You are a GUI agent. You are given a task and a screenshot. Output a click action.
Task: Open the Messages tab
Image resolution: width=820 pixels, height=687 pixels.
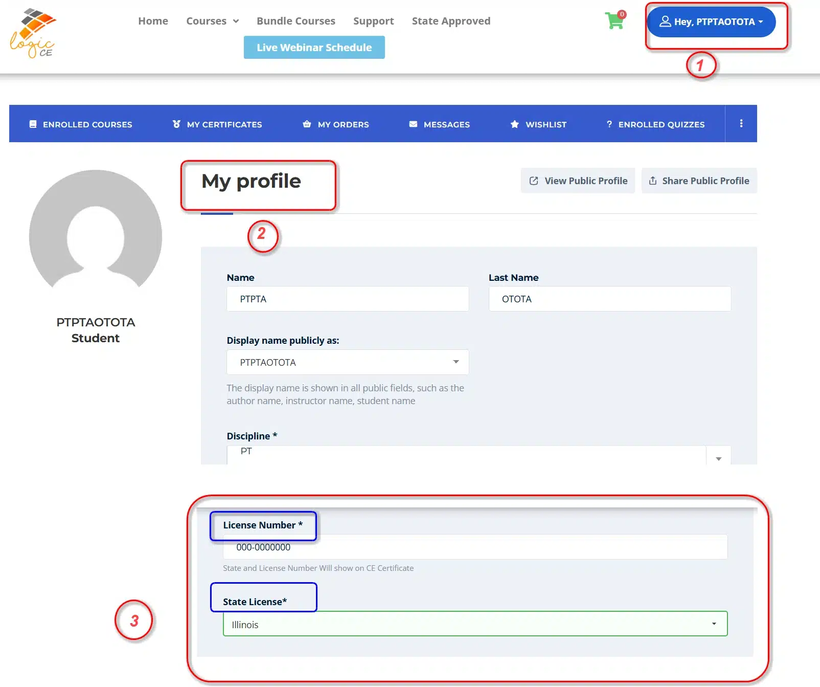440,124
